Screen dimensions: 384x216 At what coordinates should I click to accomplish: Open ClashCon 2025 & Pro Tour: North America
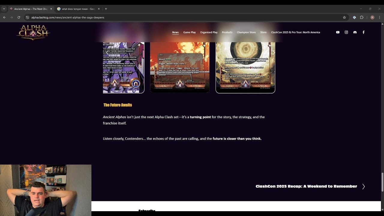tap(295, 32)
